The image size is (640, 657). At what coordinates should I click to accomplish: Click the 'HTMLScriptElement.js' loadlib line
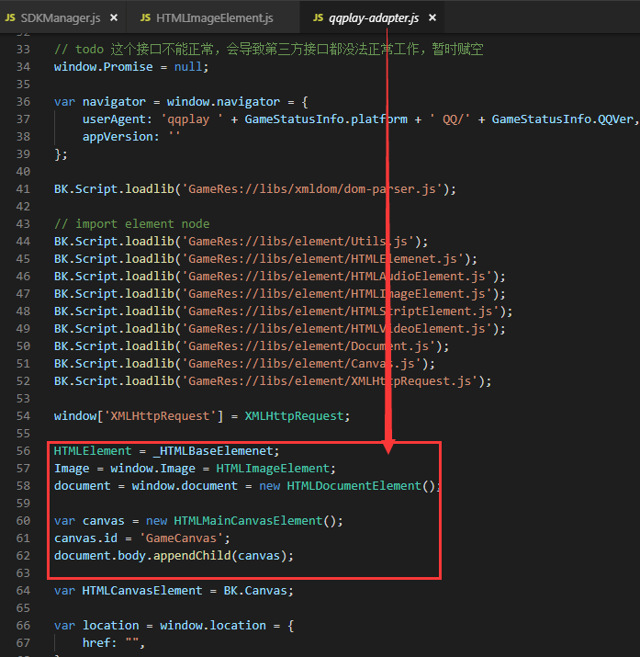coord(283,312)
